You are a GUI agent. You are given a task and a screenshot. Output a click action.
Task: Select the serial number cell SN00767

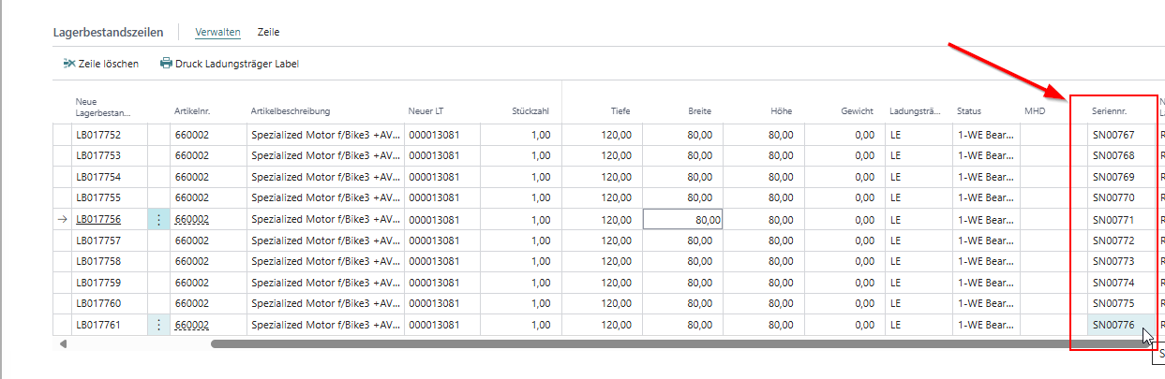1113,135
